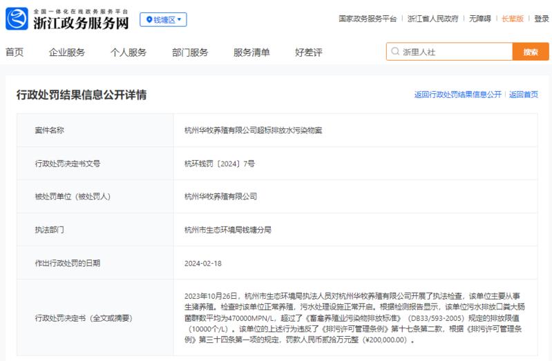Click the 浙江政务服务网 site title
The height and width of the screenshot is (361, 552).
pos(81,23)
